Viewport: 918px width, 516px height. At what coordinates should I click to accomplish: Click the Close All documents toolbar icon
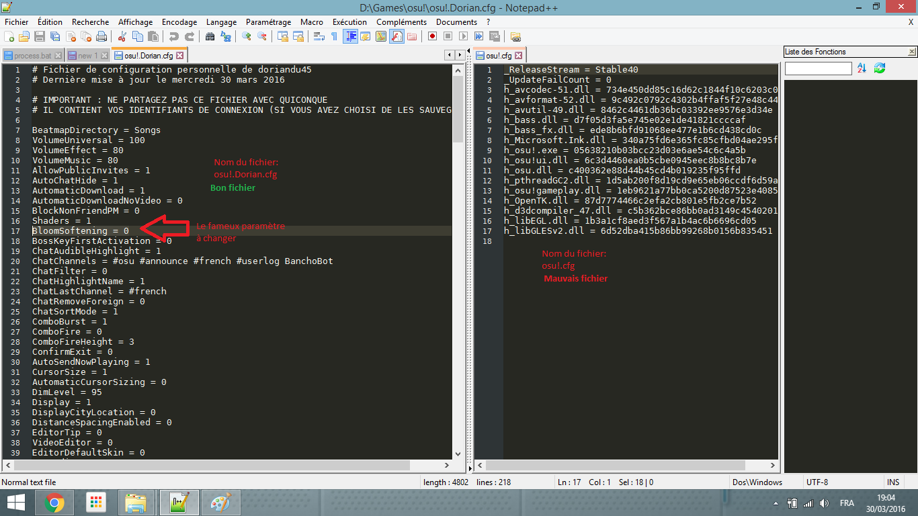[86, 36]
